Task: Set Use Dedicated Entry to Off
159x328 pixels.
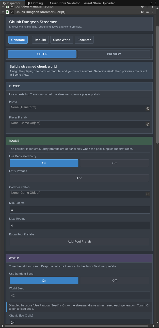Action: click(x=114, y=163)
